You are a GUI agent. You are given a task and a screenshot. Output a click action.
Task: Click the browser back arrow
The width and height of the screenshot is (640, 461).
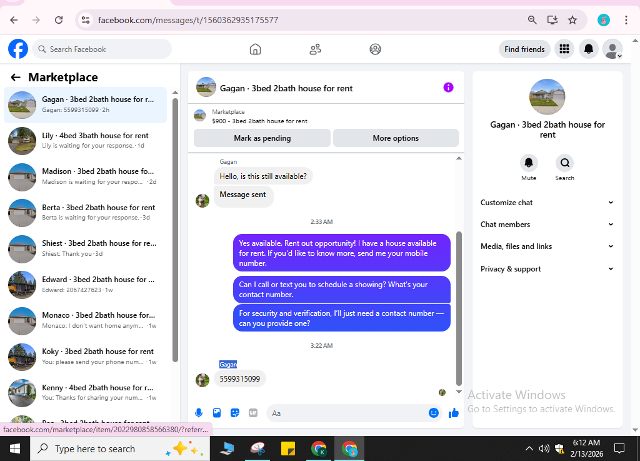tap(14, 20)
